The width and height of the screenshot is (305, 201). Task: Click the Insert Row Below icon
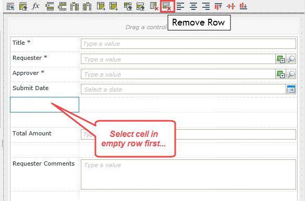62,6
